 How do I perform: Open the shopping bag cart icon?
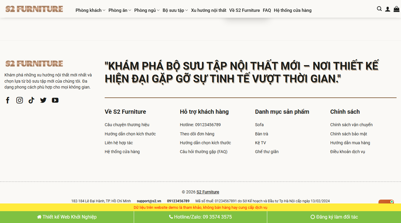tap(397, 9)
